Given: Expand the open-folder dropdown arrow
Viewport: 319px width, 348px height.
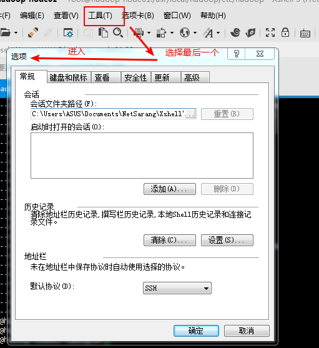Looking at the screenshot, I should coord(16,33).
